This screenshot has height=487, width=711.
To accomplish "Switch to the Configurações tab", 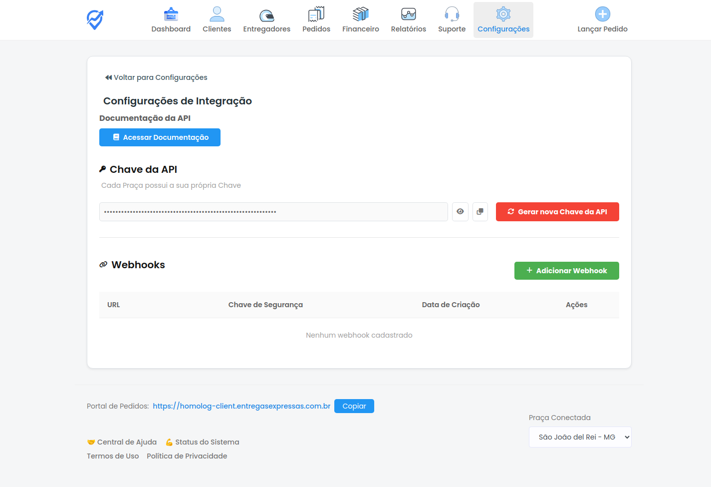I will pyautogui.click(x=503, y=20).
